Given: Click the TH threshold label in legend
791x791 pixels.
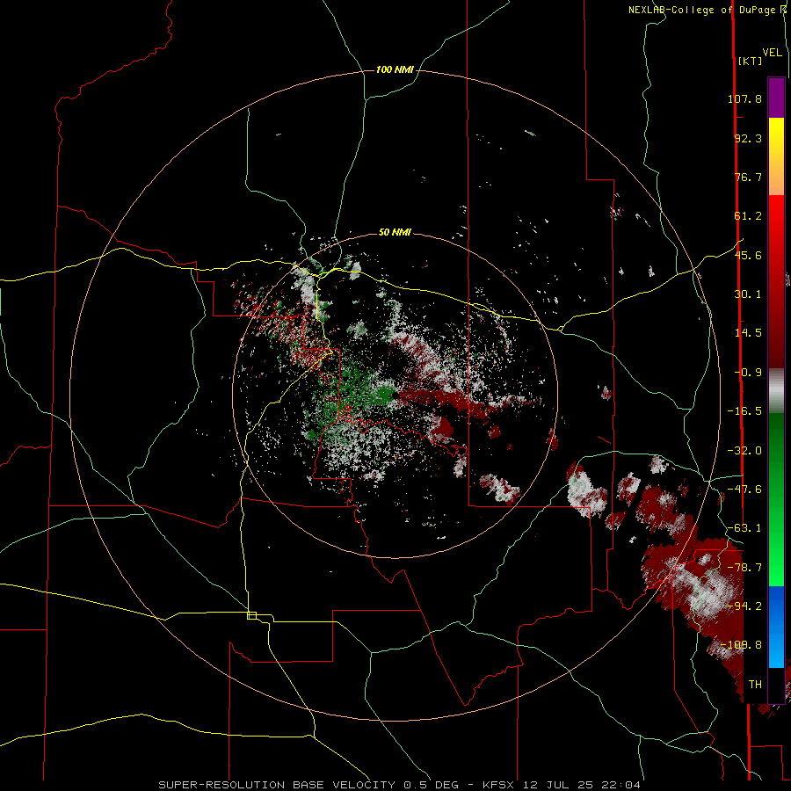Looking at the screenshot, I should (755, 685).
